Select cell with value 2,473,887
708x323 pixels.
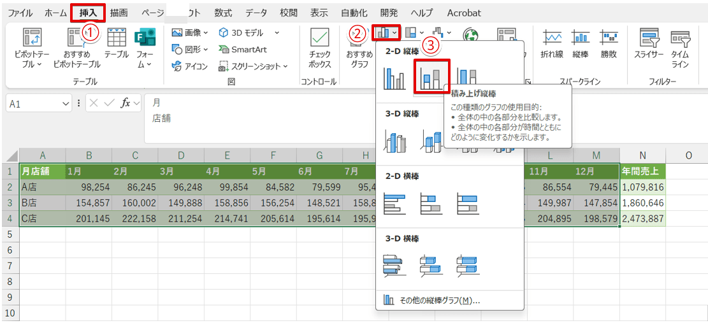click(x=643, y=219)
